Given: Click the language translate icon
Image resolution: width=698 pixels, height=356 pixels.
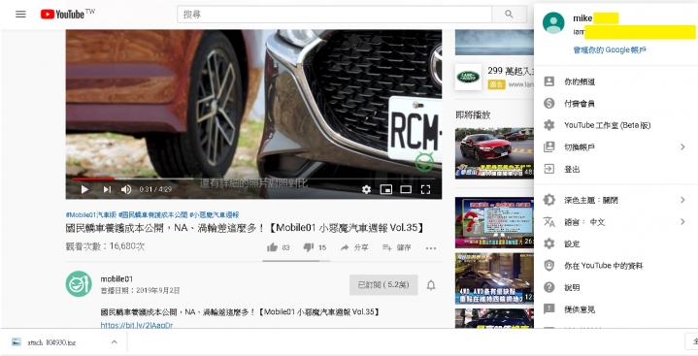Looking at the screenshot, I should [549, 221].
